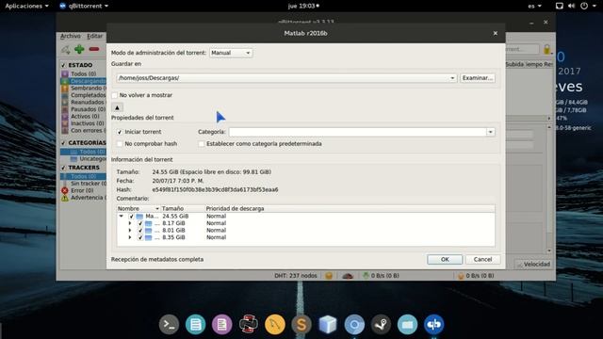The height and width of the screenshot is (339, 603).
Task: Open the es keyboard layout dropdown in top panel
Action: pyautogui.click(x=534, y=6)
